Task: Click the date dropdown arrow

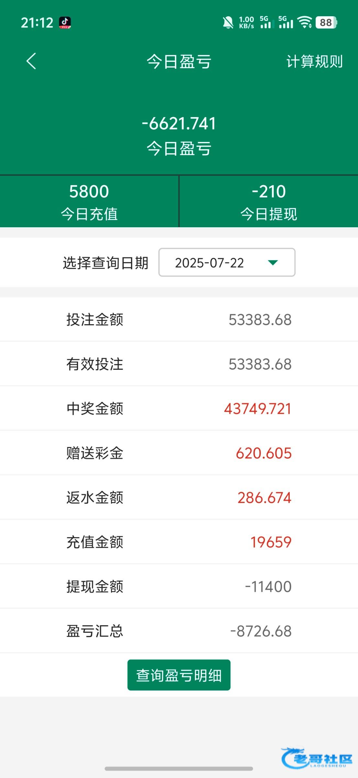Action: (x=273, y=263)
